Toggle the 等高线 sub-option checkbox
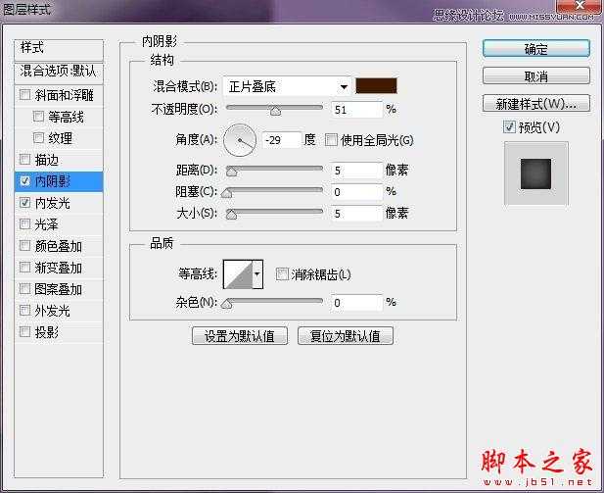Image resolution: width=604 pixels, height=493 pixels. 38,116
